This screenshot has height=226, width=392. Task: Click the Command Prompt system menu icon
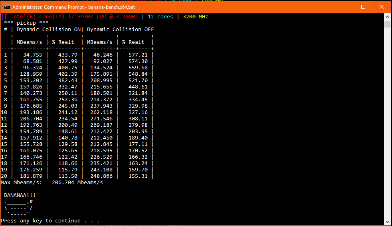point(7,7)
